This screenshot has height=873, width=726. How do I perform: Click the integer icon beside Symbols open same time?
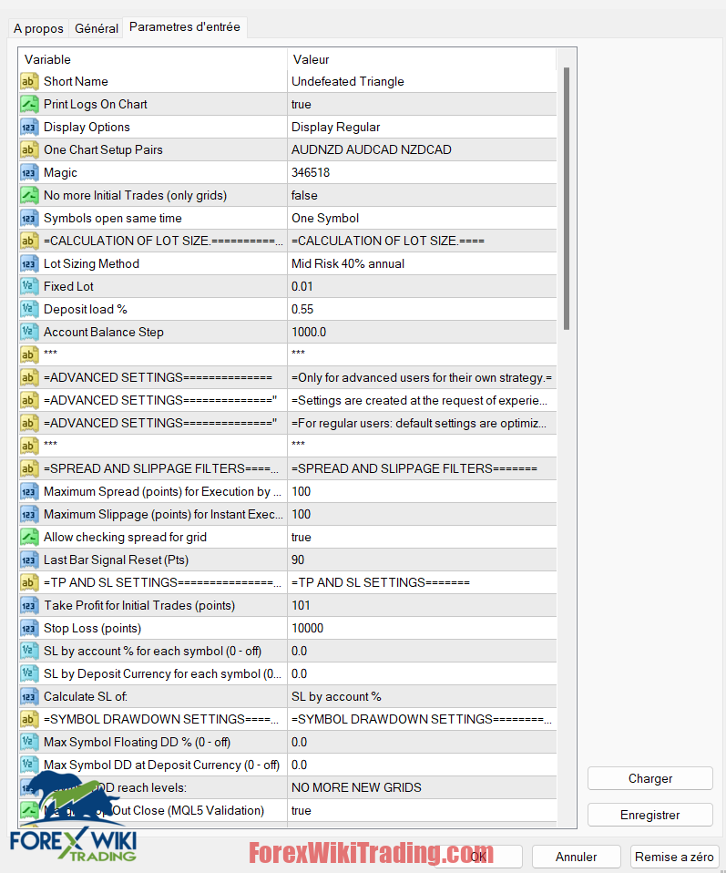pos(29,219)
